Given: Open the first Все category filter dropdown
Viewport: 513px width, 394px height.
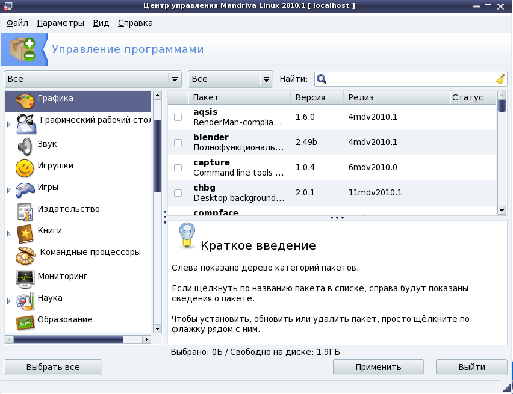Looking at the screenshot, I should [93, 79].
